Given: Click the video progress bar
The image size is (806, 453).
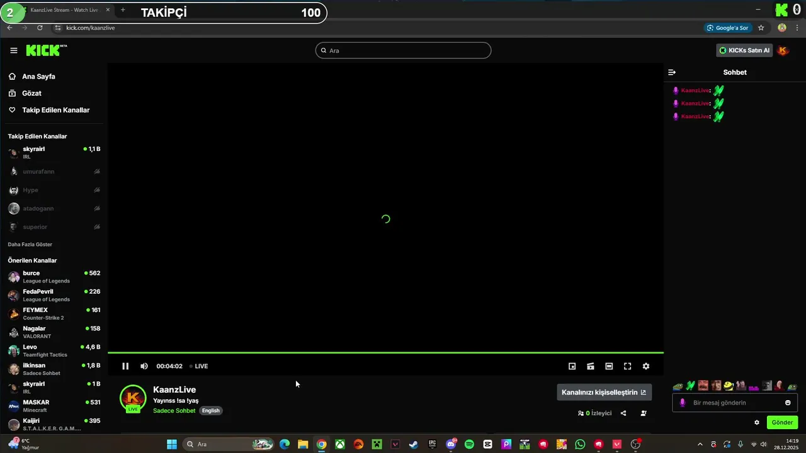Looking at the screenshot, I should (385, 352).
